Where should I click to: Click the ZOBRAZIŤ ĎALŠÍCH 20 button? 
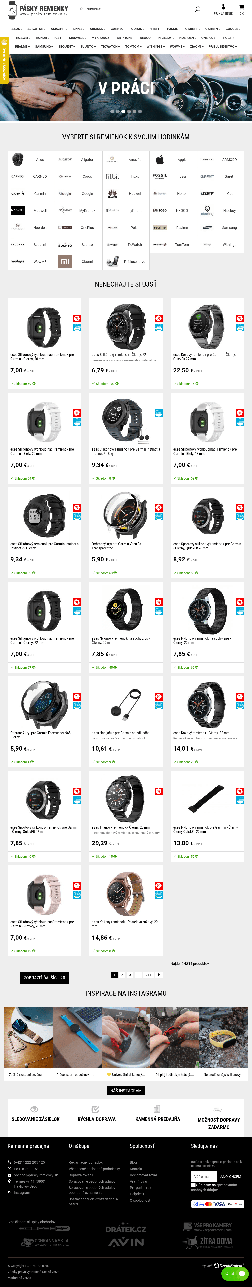[44, 977]
